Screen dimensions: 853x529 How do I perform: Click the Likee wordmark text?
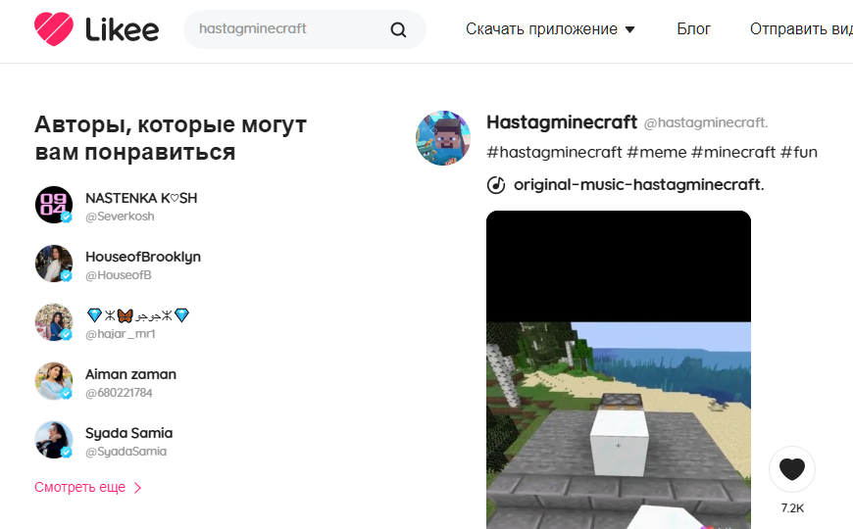[122, 29]
